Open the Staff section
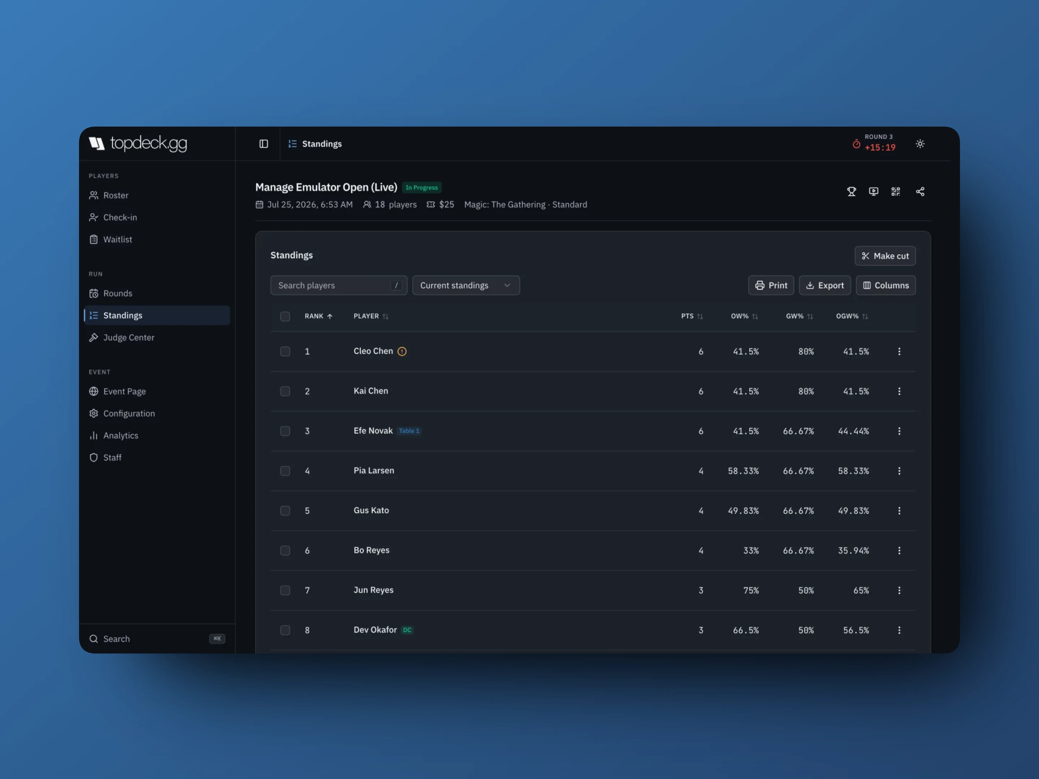Viewport: 1039px width, 779px height. pyautogui.click(x=157, y=458)
